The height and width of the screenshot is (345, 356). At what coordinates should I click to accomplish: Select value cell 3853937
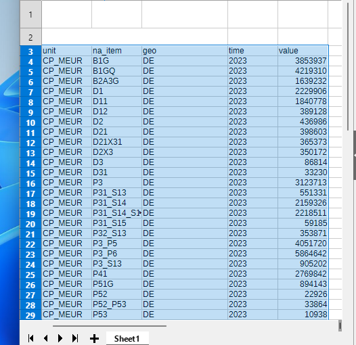pos(303,61)
